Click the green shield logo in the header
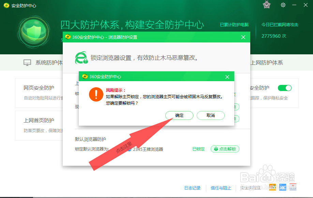Viewport: 313px width, 198px height. (34, 32)
